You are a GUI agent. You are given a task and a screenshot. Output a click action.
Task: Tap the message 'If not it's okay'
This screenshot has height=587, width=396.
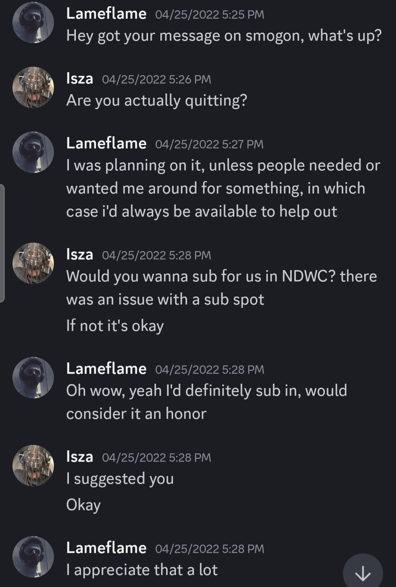[x=115, y=325]
